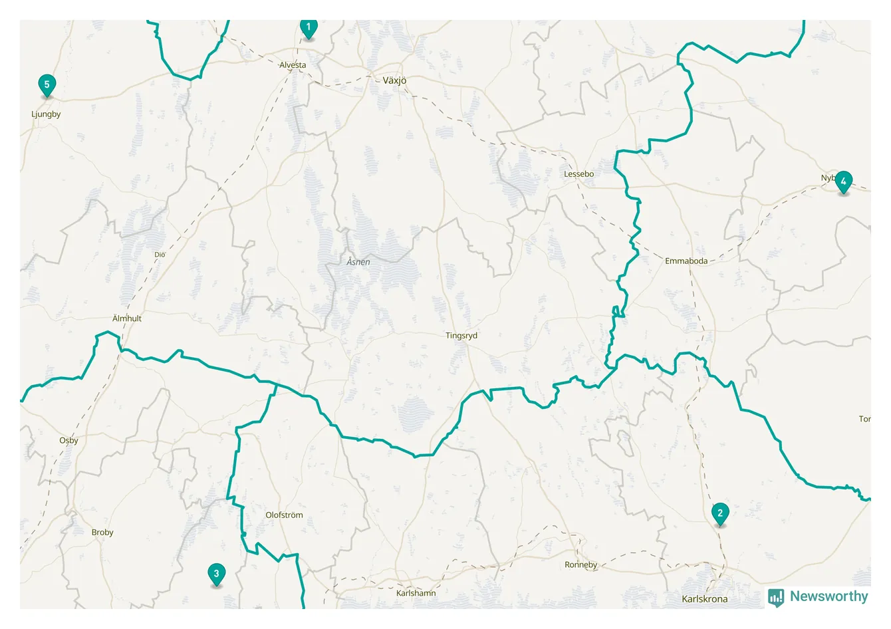Select the Ljungby town label

[46, 114]
